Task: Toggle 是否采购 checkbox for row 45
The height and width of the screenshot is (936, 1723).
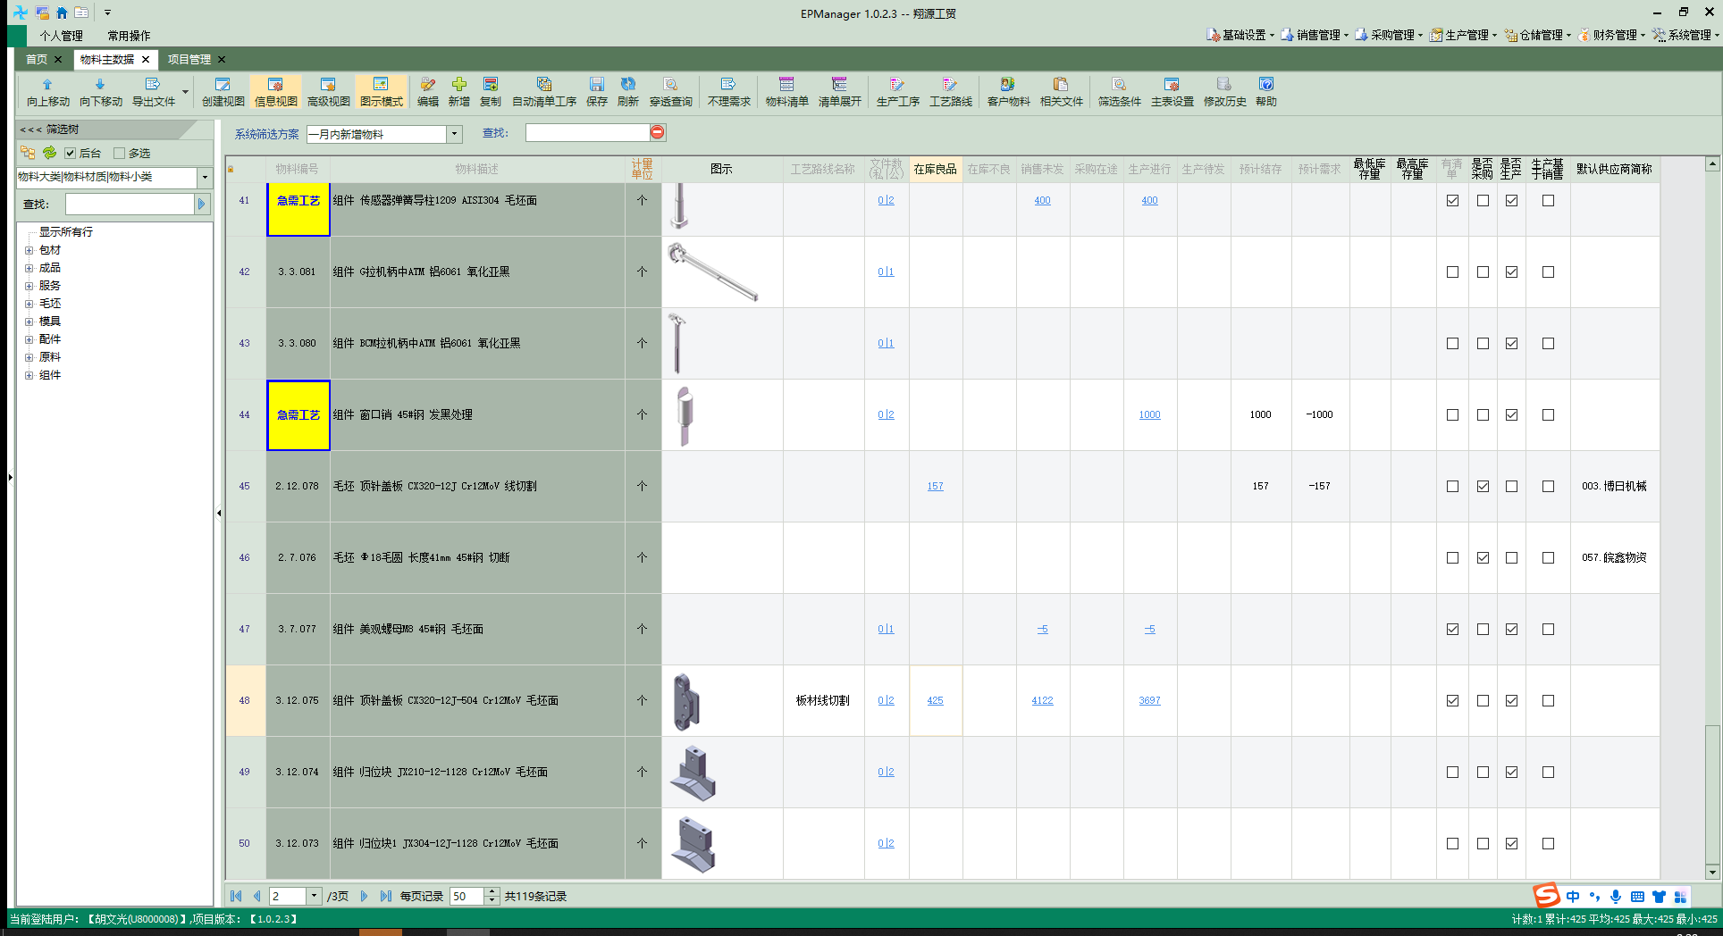Action: pos(1483,486)
